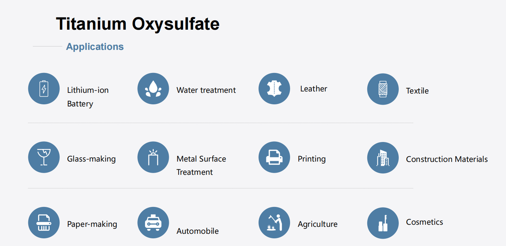Click the Applications subheading
Viewport: 506px width, 246px height.
pyautogui.click(x=95, y=47)
